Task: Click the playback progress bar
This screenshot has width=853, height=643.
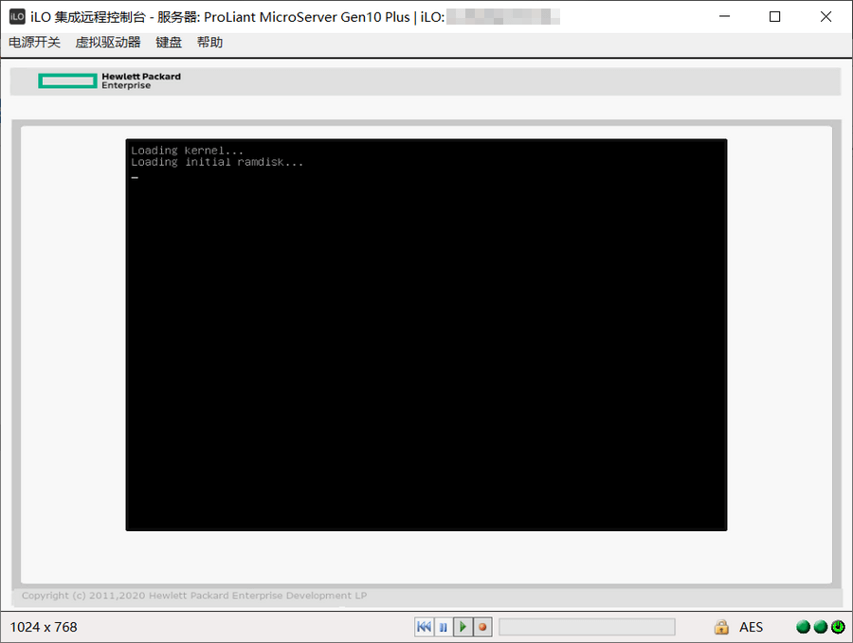Action: click(x=587, y=627)
